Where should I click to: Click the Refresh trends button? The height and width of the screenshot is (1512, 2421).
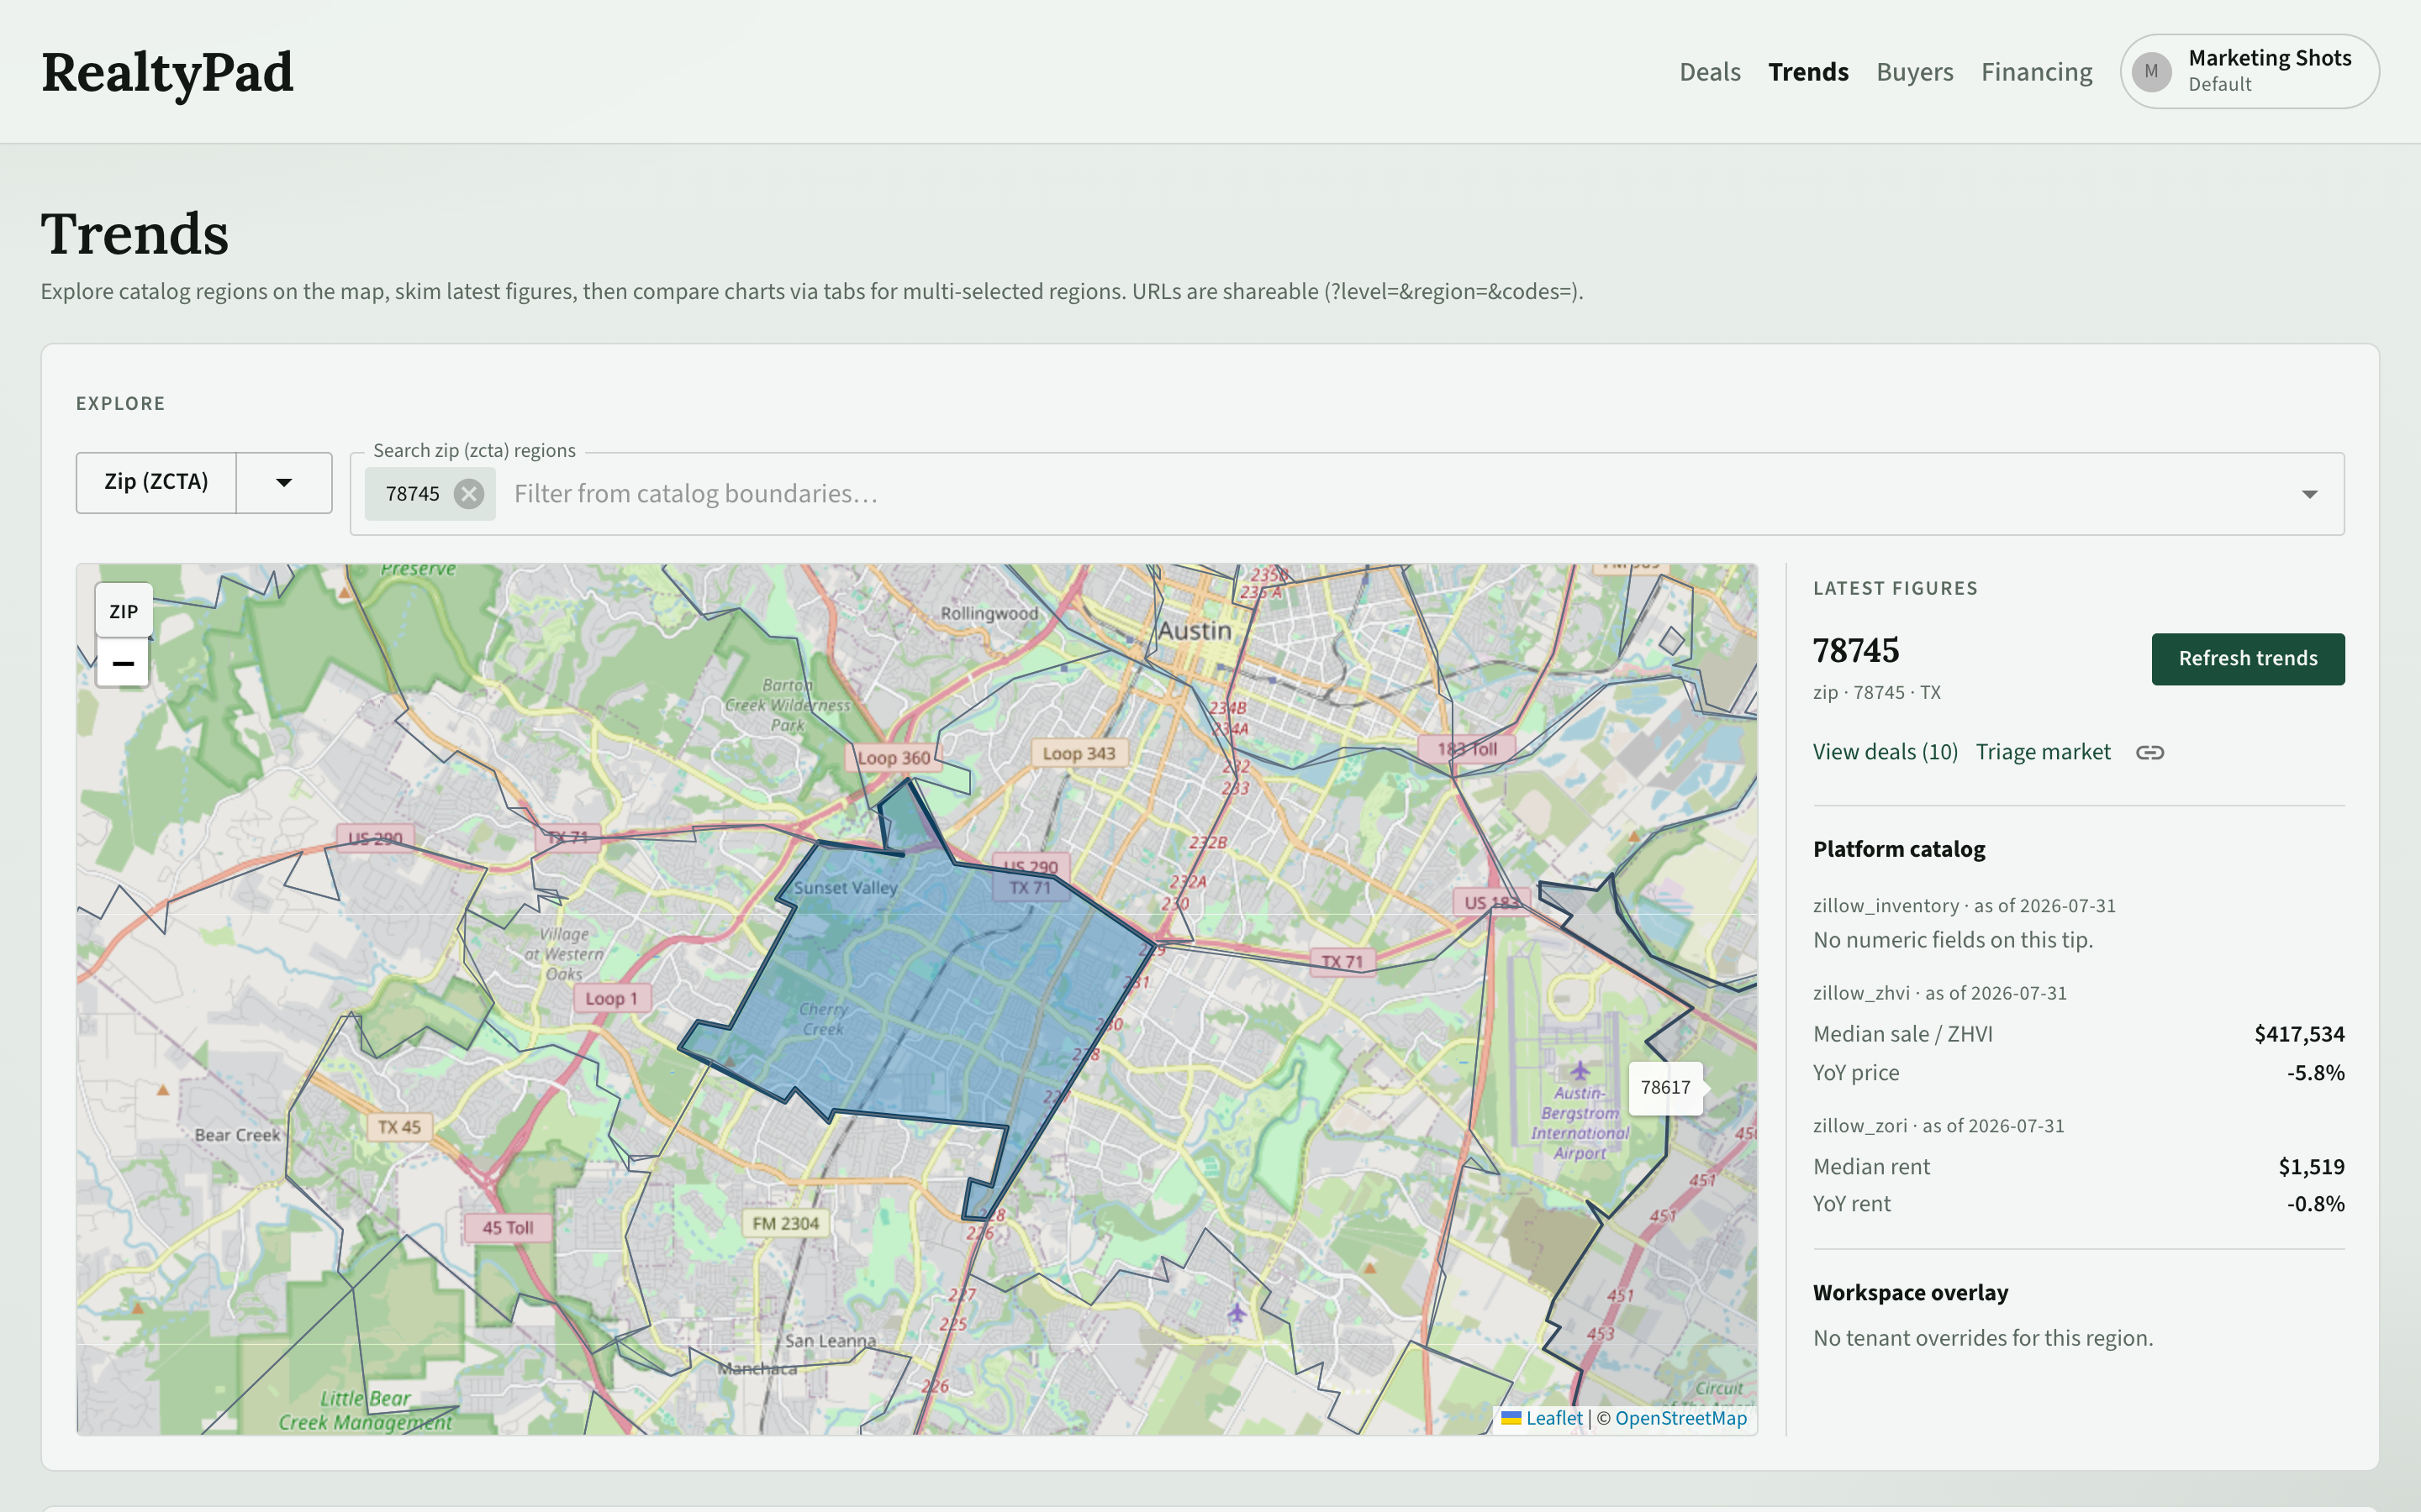[x=2248, y=659]
